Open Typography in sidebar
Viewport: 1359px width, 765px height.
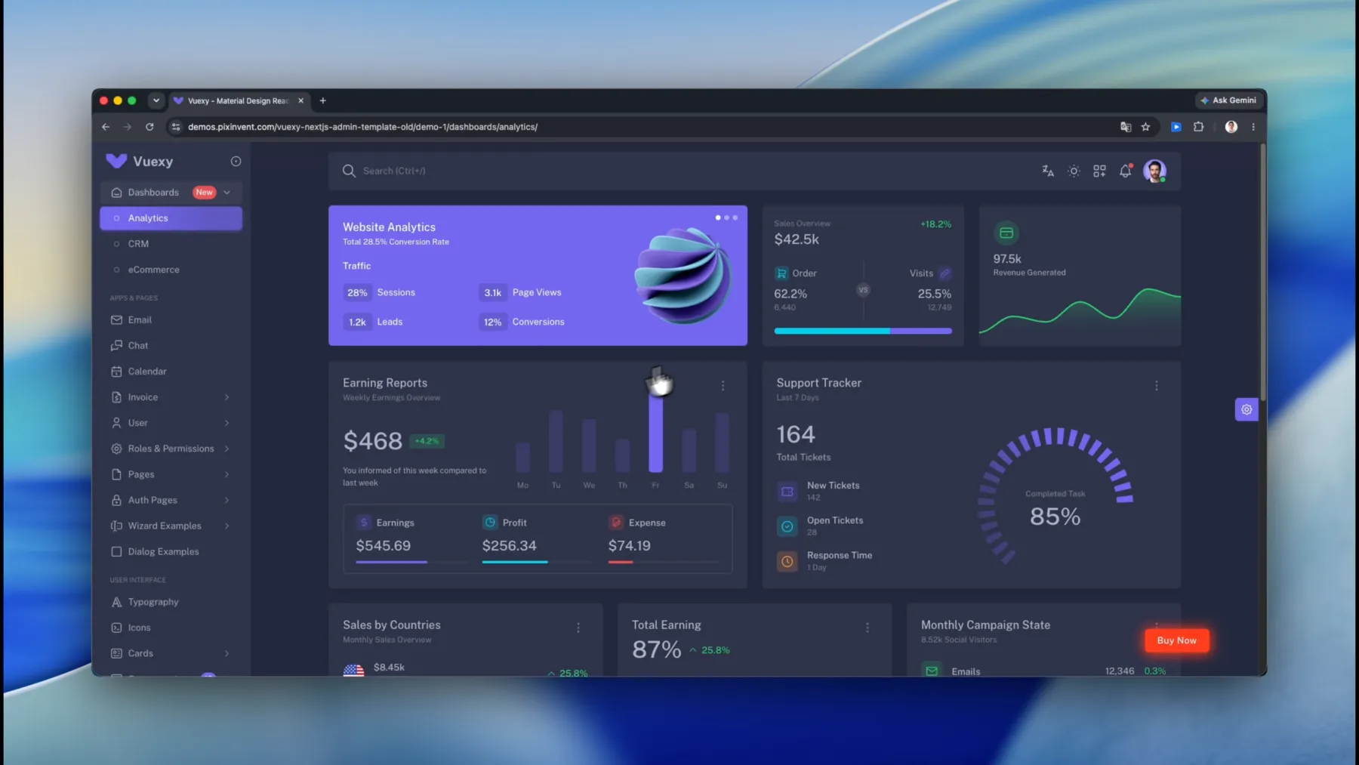point(171,602)
